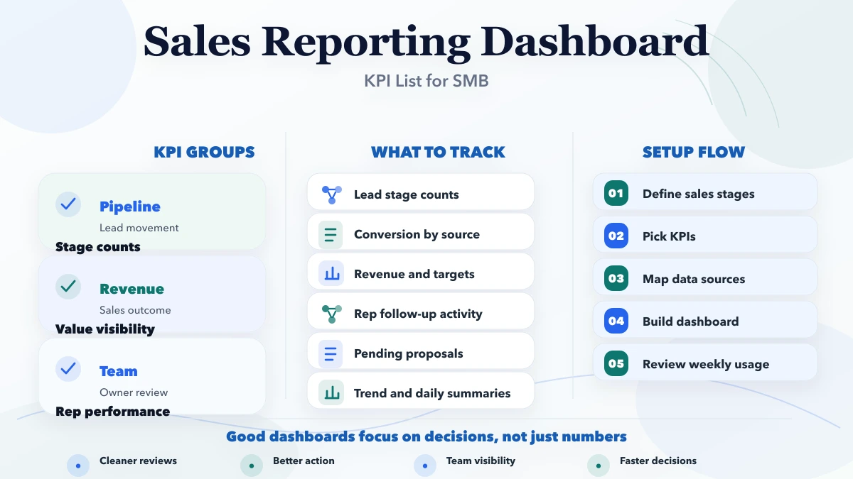This screenshot has width=853, height=479.
Task: Toggle the Team group checkmark
Action: click(x=68, y=369)
